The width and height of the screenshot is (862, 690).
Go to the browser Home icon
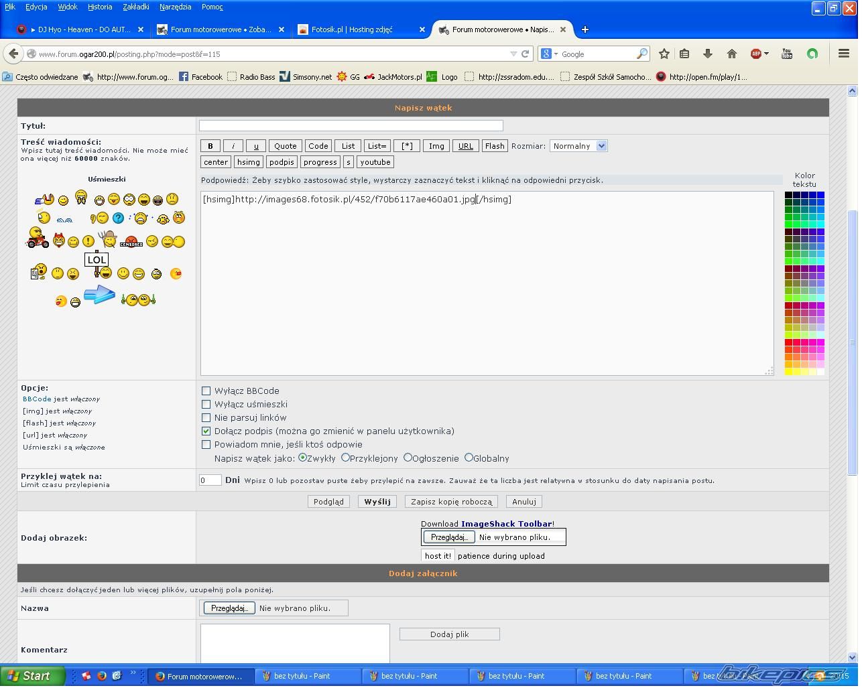pos(731,54)
